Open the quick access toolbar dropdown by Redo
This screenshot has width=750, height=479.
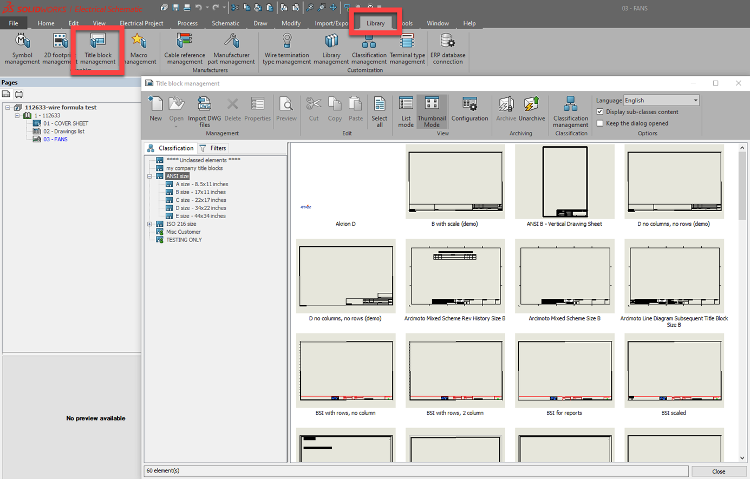(224, 8)
